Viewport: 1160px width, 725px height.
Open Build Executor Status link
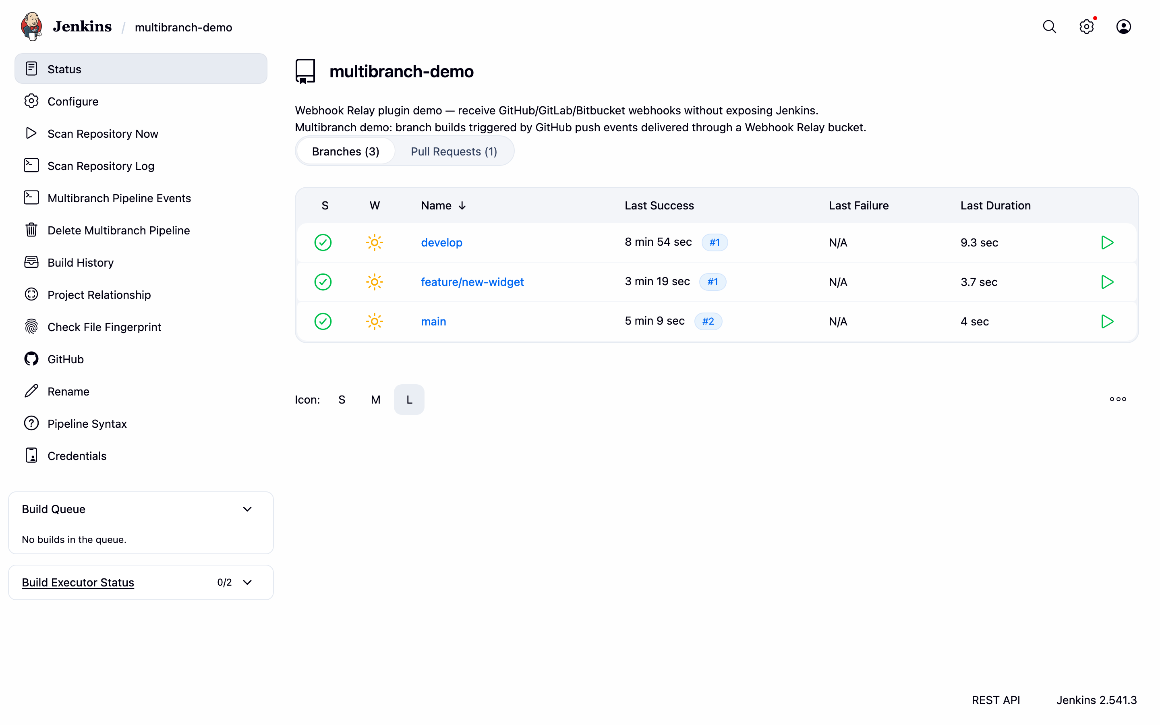[78, 582]
